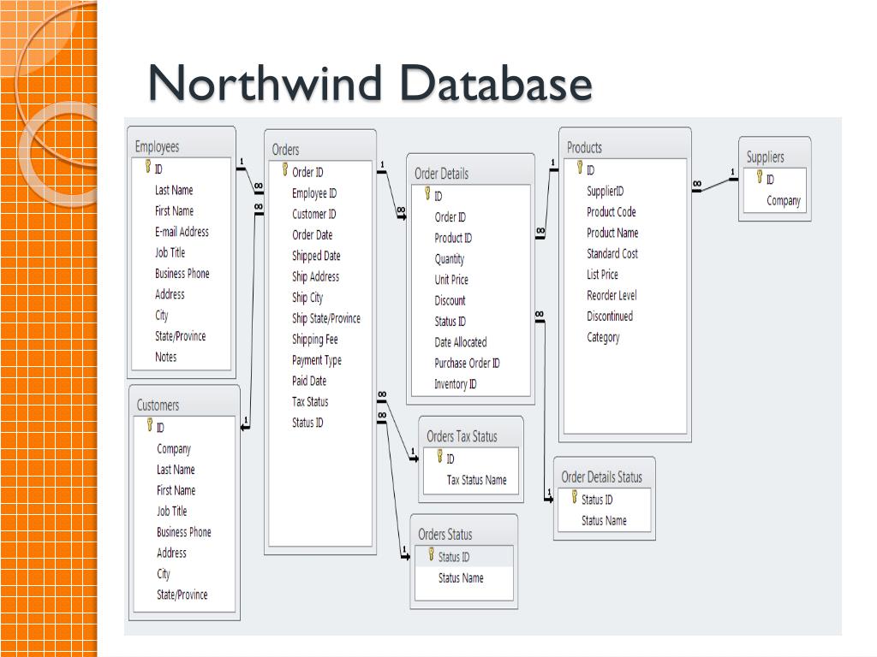
Task: Click the Northwind Database slide title
Action: click(x=370, y=84)
